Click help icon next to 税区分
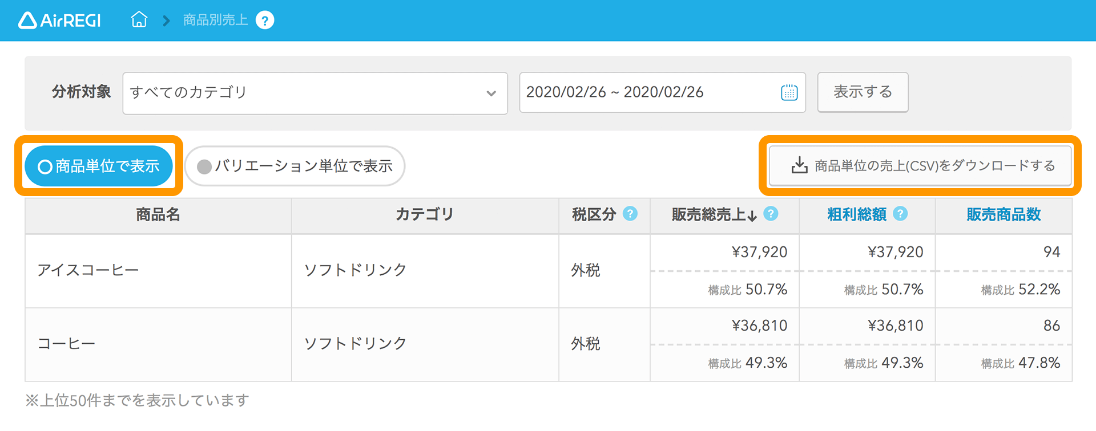Screen dimensions: 1096x431 (630, 214)
